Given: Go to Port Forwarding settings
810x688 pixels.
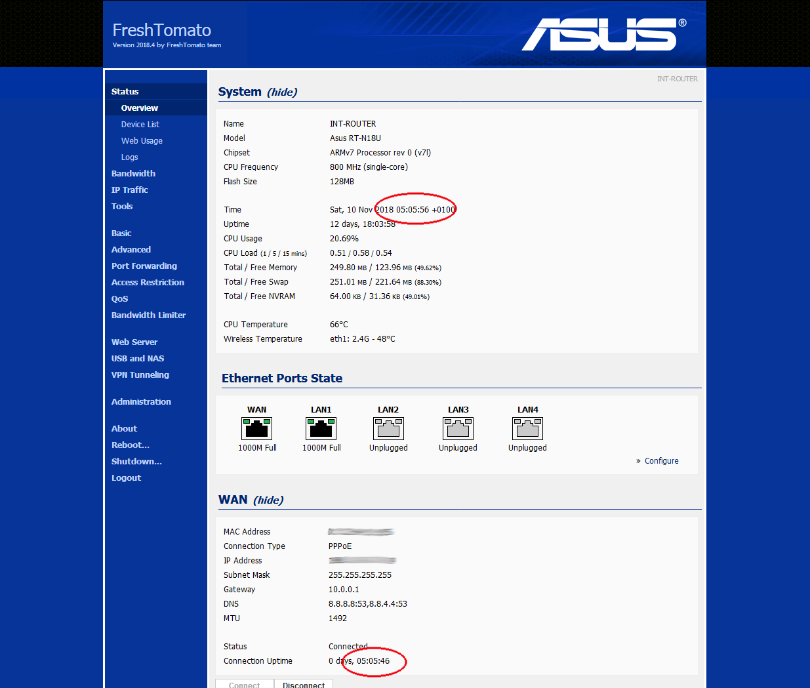Looking at the screenshot, I should point(144,266).
